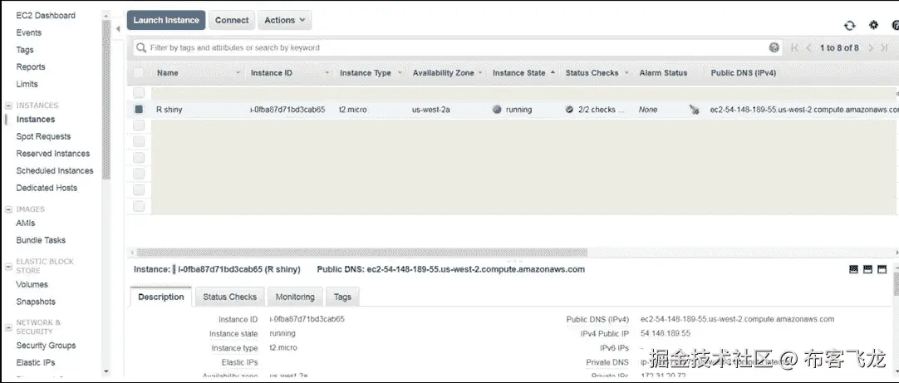Open Scheduled Instances in the sidebar
Image resolution: width=899 pixels, height=383 pixels.
[55, 171]
